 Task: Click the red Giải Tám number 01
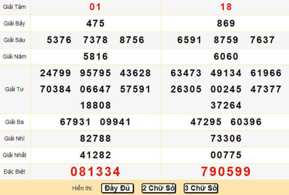[95, 7]
